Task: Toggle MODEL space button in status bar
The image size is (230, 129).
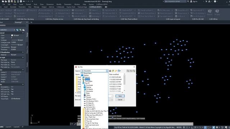Action: [x=179, y=128]
